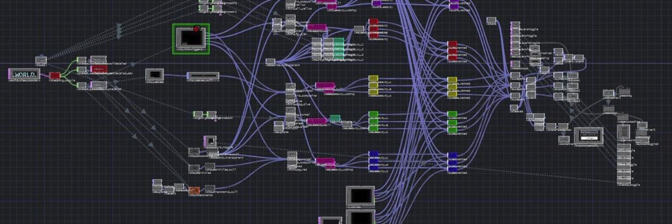Select the pink-flagged viewer node above the orange node
The width and height of the screenshot is (672, 224).
pos(210,141)
